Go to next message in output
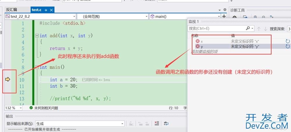The image size is (291, 132). pos(147,124)
